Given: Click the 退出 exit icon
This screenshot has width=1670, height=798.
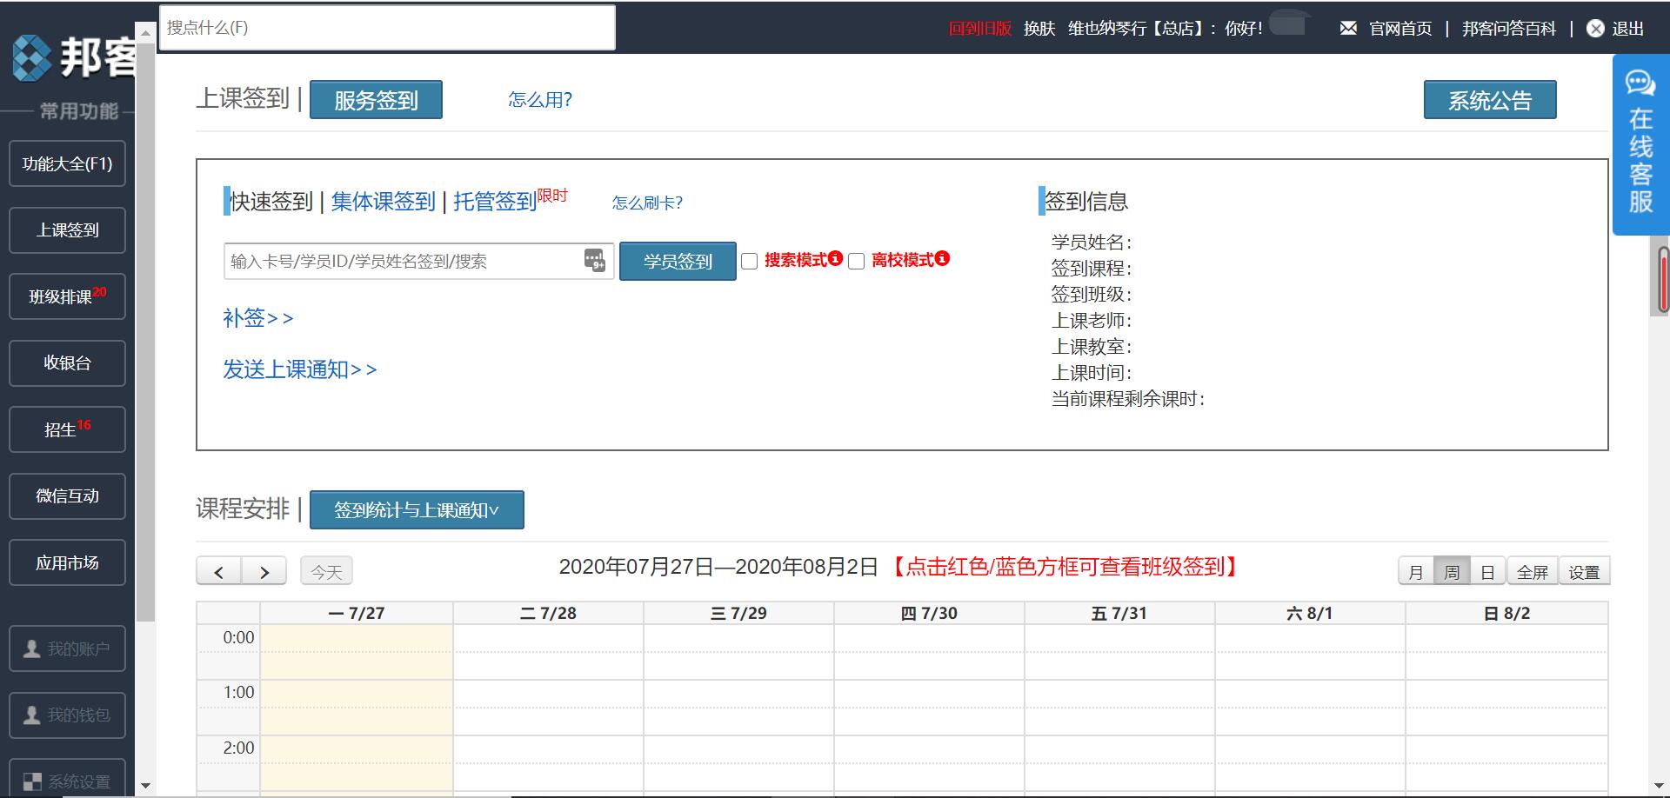Looking at the screenshot, I should click(x=1595, y=28).
